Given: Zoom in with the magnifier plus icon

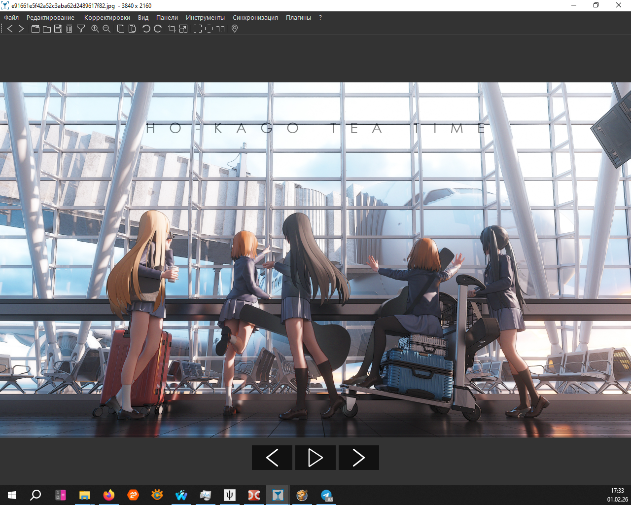Looking at the screenshot, I should tap(95, 29).
